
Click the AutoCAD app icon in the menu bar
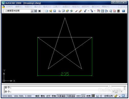pos(4,7)
